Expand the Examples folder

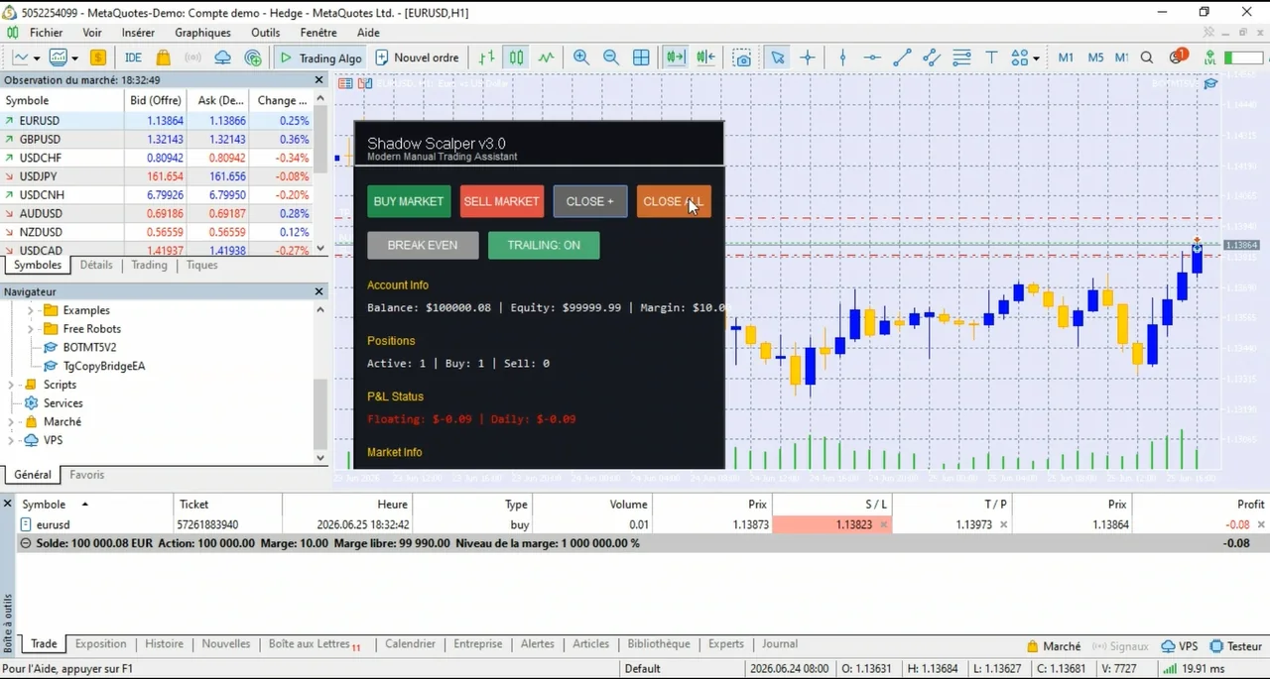click(30, 310)
